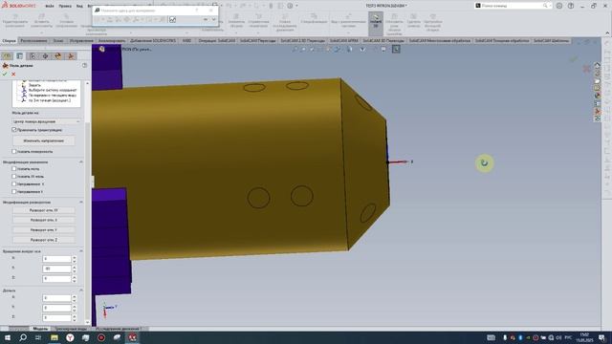
Task: Click the home icon in right task pane
Action: 597,65
